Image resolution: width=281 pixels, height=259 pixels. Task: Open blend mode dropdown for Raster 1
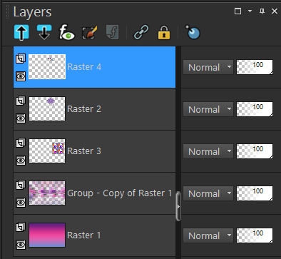[x=208, y=235]
